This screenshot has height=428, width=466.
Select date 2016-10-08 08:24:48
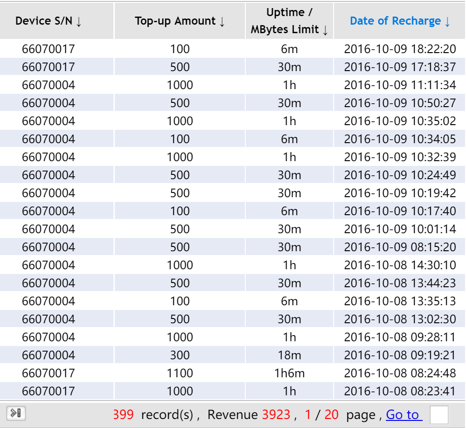(x=400, y=373)
